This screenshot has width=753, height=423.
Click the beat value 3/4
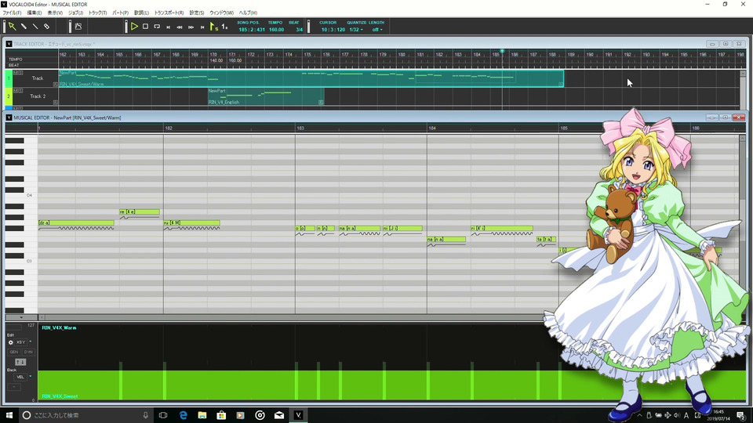(x=299, y=30)
